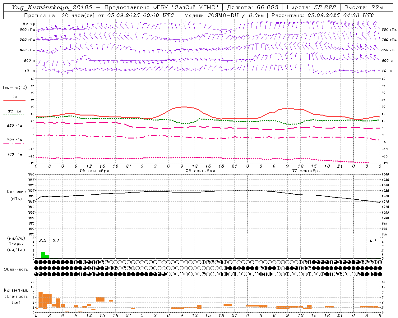Click the dotted pink line under 500 гПа legend
398x318 pixels.
click(x=14, y=158)
